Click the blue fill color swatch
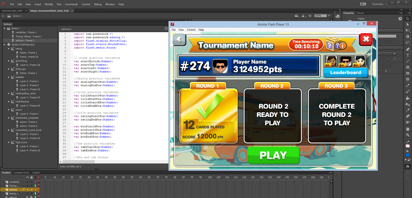Screen dimensions: 412x198 [408, 155]
